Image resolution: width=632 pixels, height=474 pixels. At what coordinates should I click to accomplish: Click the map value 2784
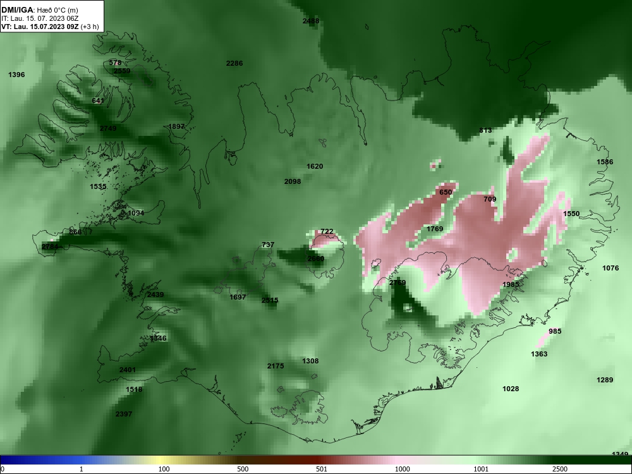(x=50, y=246)
